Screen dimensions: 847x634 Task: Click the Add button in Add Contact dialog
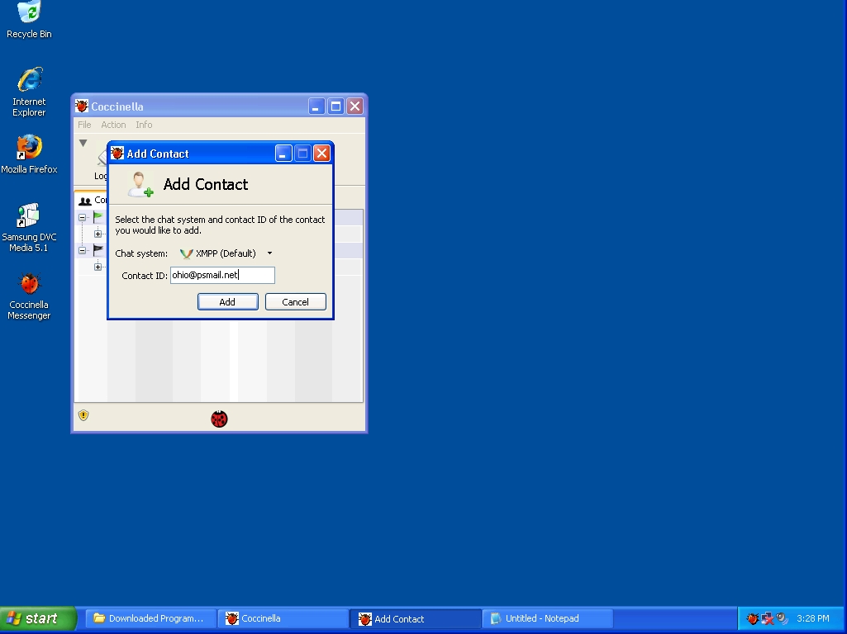click(x=227, y=301)
